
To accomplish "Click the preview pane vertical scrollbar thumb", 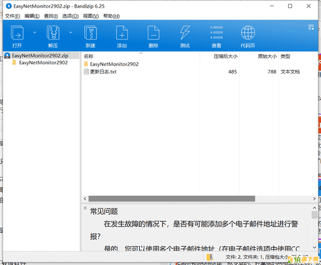I will pyautogui.click(x=314, y=215).
